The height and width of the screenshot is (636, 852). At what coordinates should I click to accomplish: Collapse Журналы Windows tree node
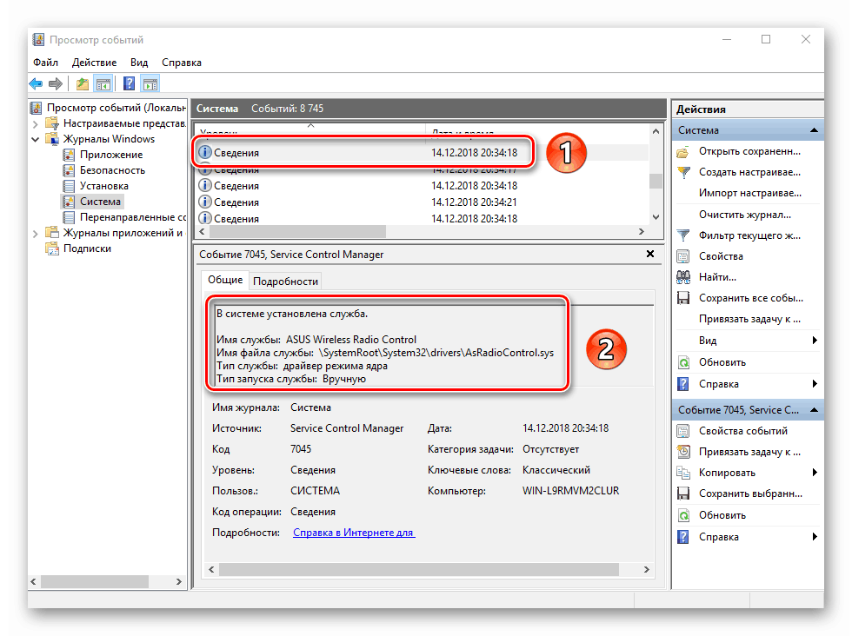pos(36,139)
